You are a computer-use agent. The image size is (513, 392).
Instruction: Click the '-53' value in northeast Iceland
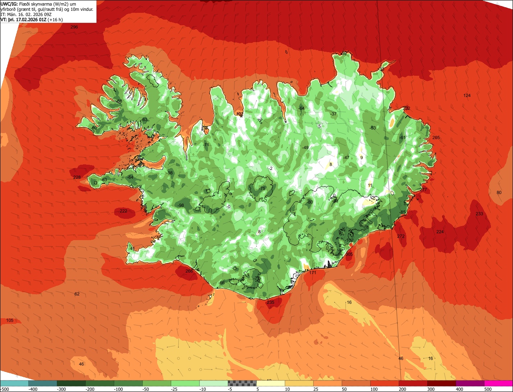pos(373,128)
